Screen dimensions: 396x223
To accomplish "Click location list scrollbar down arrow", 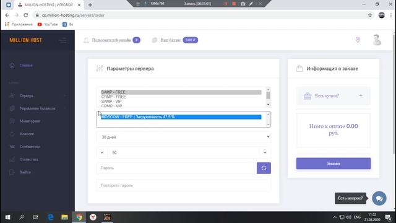I will point(268,125).
